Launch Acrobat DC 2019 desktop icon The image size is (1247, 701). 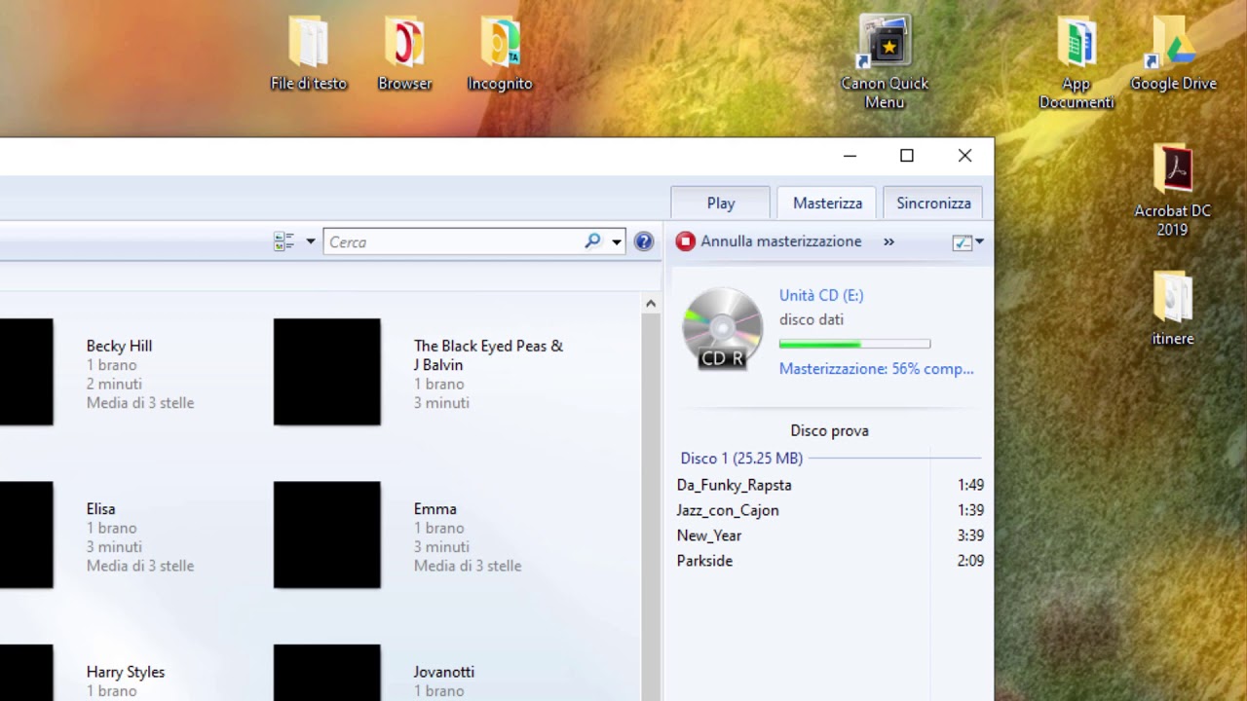1172,191
